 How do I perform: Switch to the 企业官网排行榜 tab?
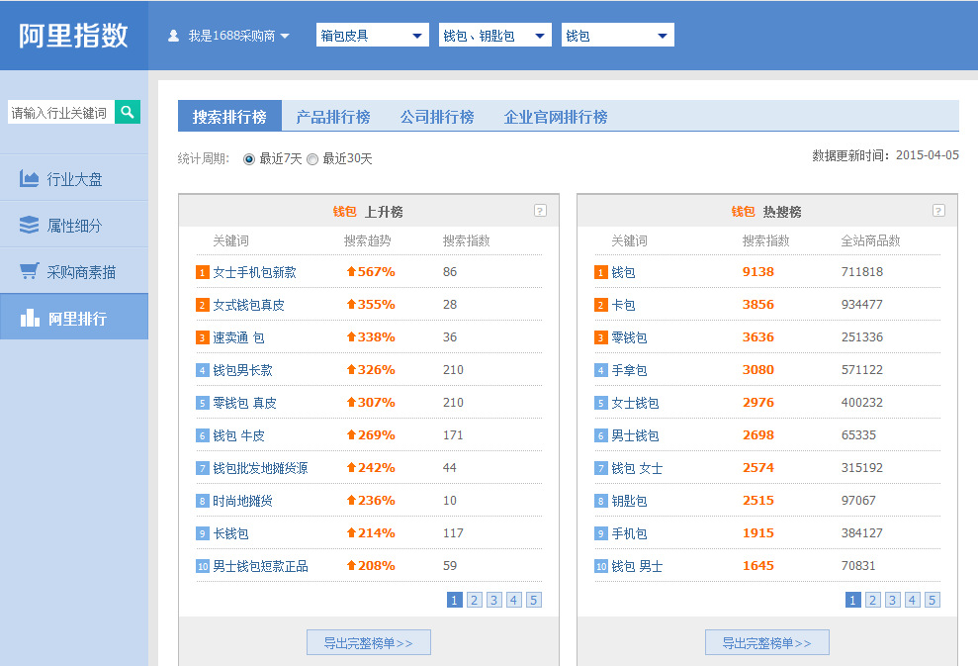click(556, 117)
